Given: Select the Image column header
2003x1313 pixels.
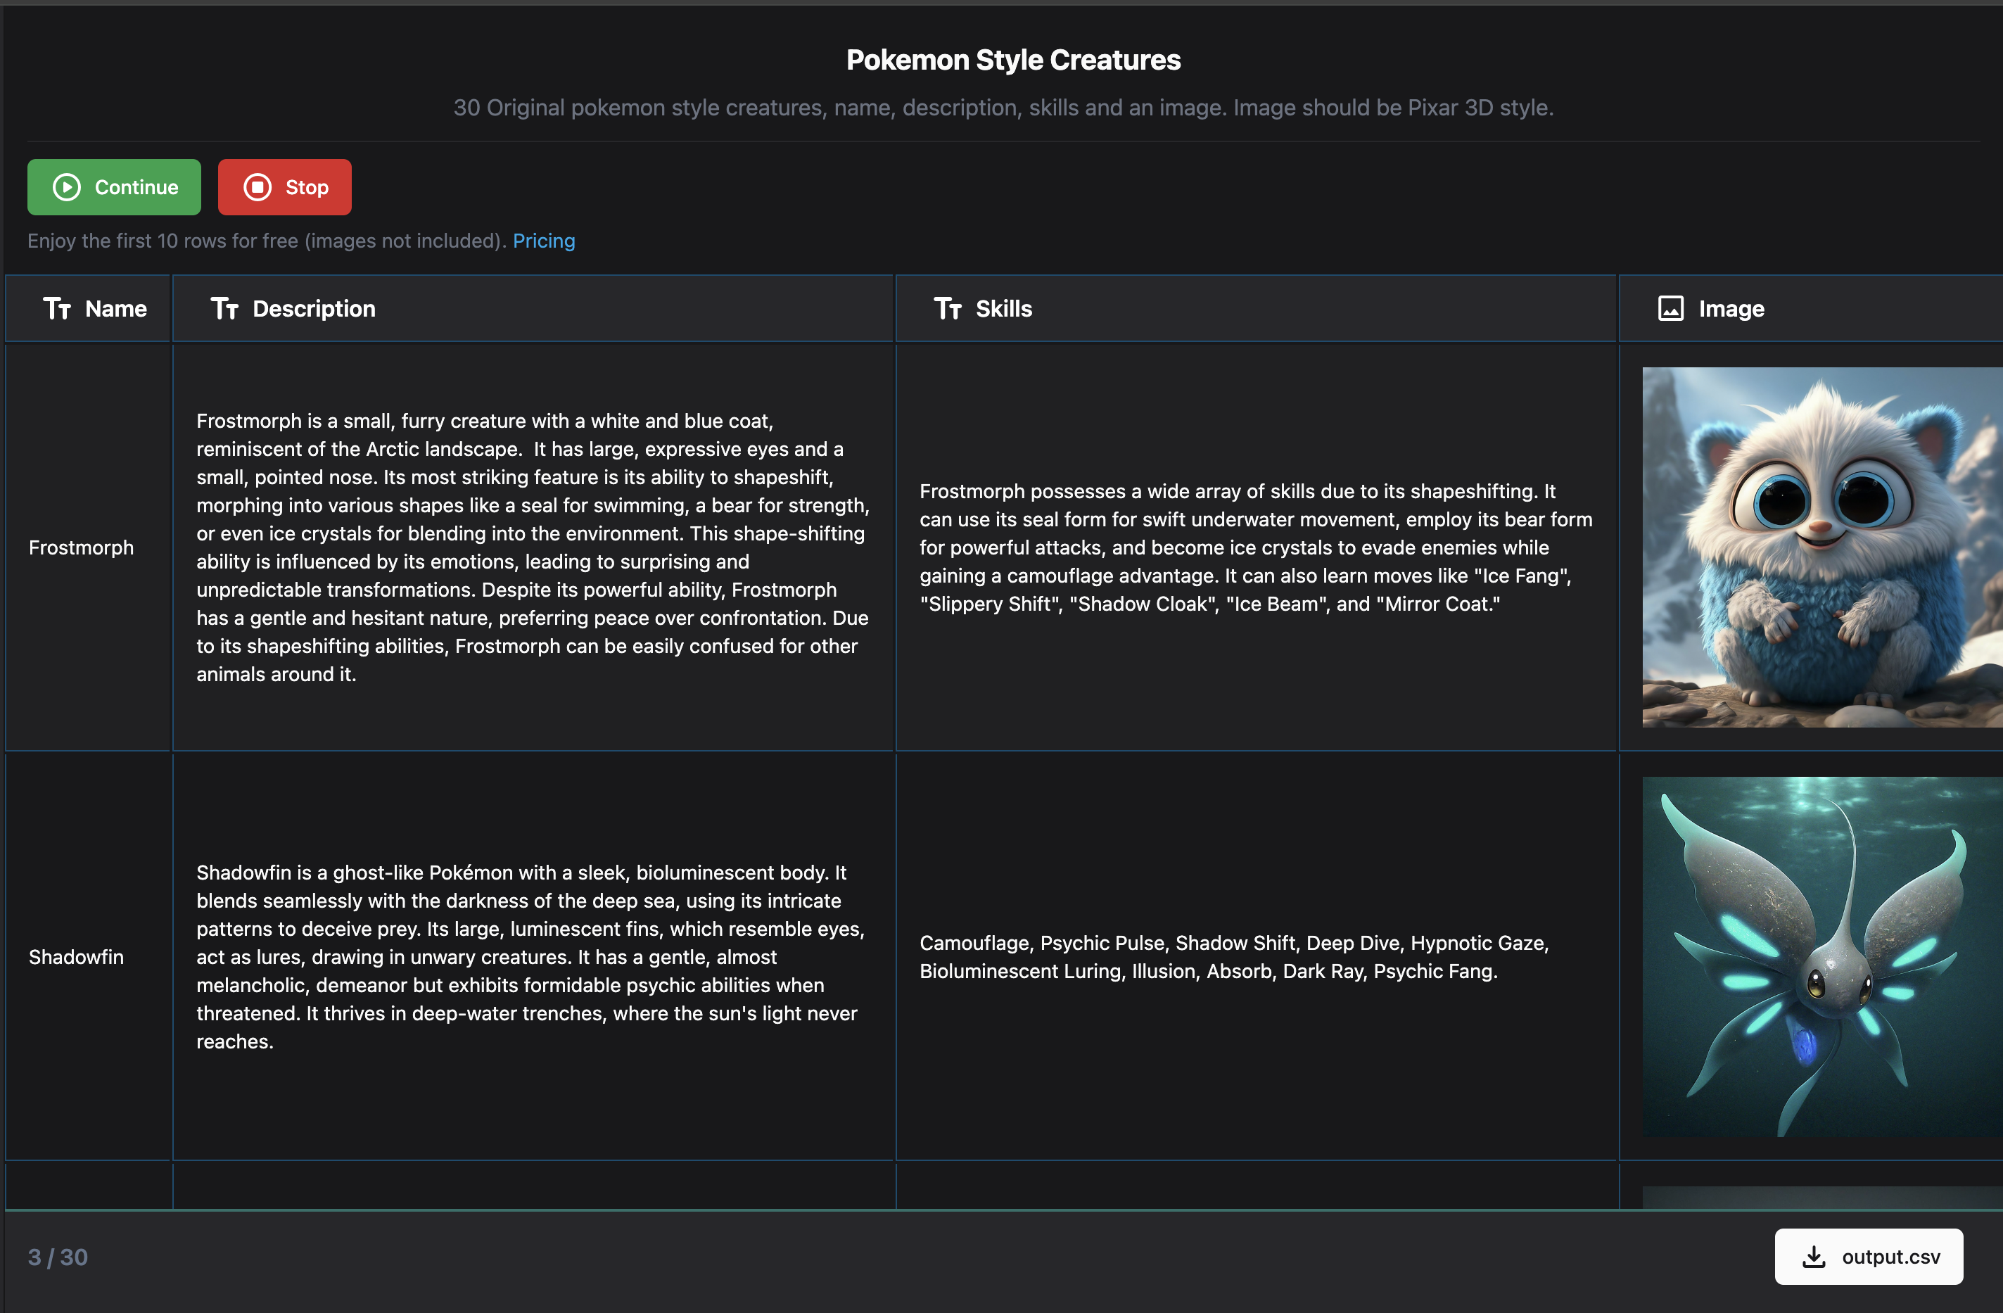Looking at the screenshot, I should click(x=1731, y=309).
